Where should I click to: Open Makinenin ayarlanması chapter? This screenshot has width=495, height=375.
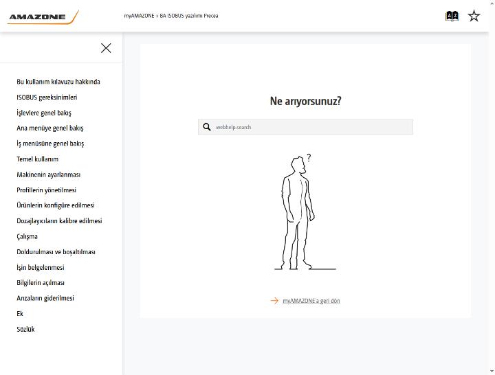pos(48,174)
